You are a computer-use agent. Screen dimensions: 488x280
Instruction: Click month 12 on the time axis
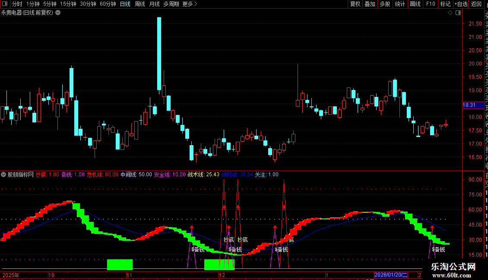pyautogui.click(x=222, y=275)
